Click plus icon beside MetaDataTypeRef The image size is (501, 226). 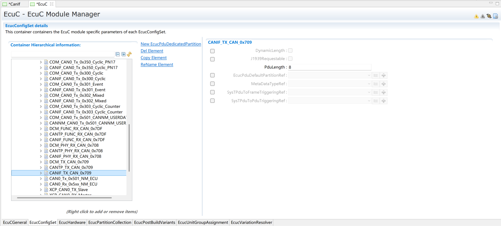point(384,84)
